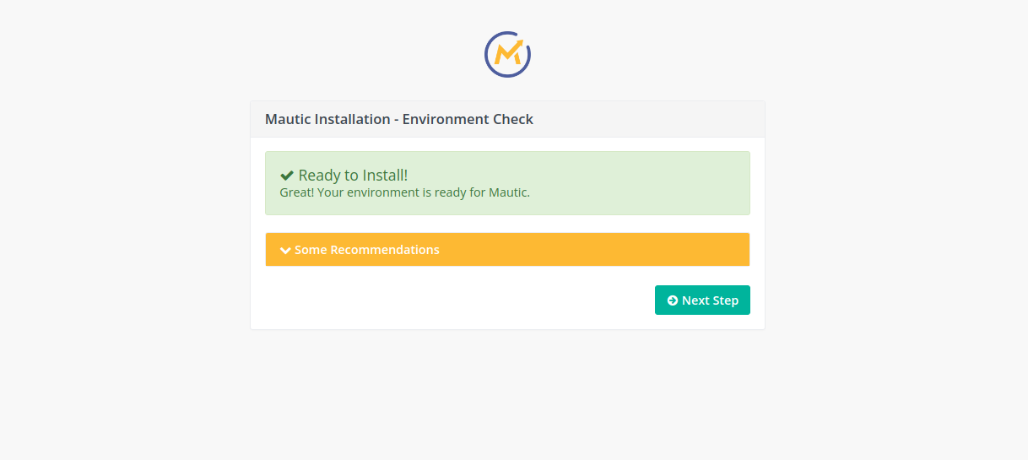Viewport: 1028px width, 460px height.
Task: Click the yellow arrow tip on the logo
Action: point(518,44)
